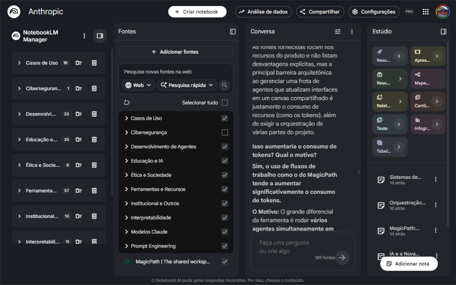This screenshot has height=285, width=456.
Task: Expand the Institucional folder in sidebar
Action: point(19,216)
